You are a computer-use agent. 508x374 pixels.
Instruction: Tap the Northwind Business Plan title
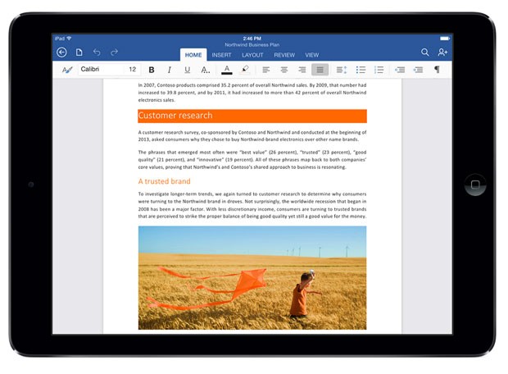(x=252, y=45)
